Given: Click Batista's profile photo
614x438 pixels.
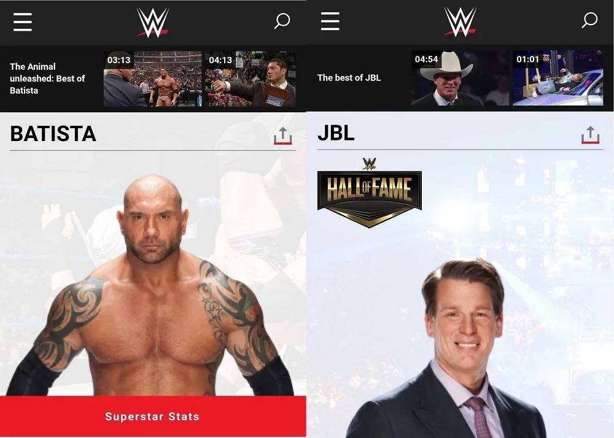Looking at the screenshot, I should tap(151, 285).
